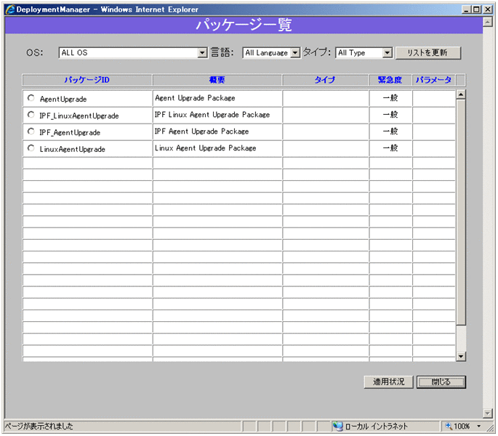
Task: Open the OS dropdown showing ALL OS
Action: 133,53
